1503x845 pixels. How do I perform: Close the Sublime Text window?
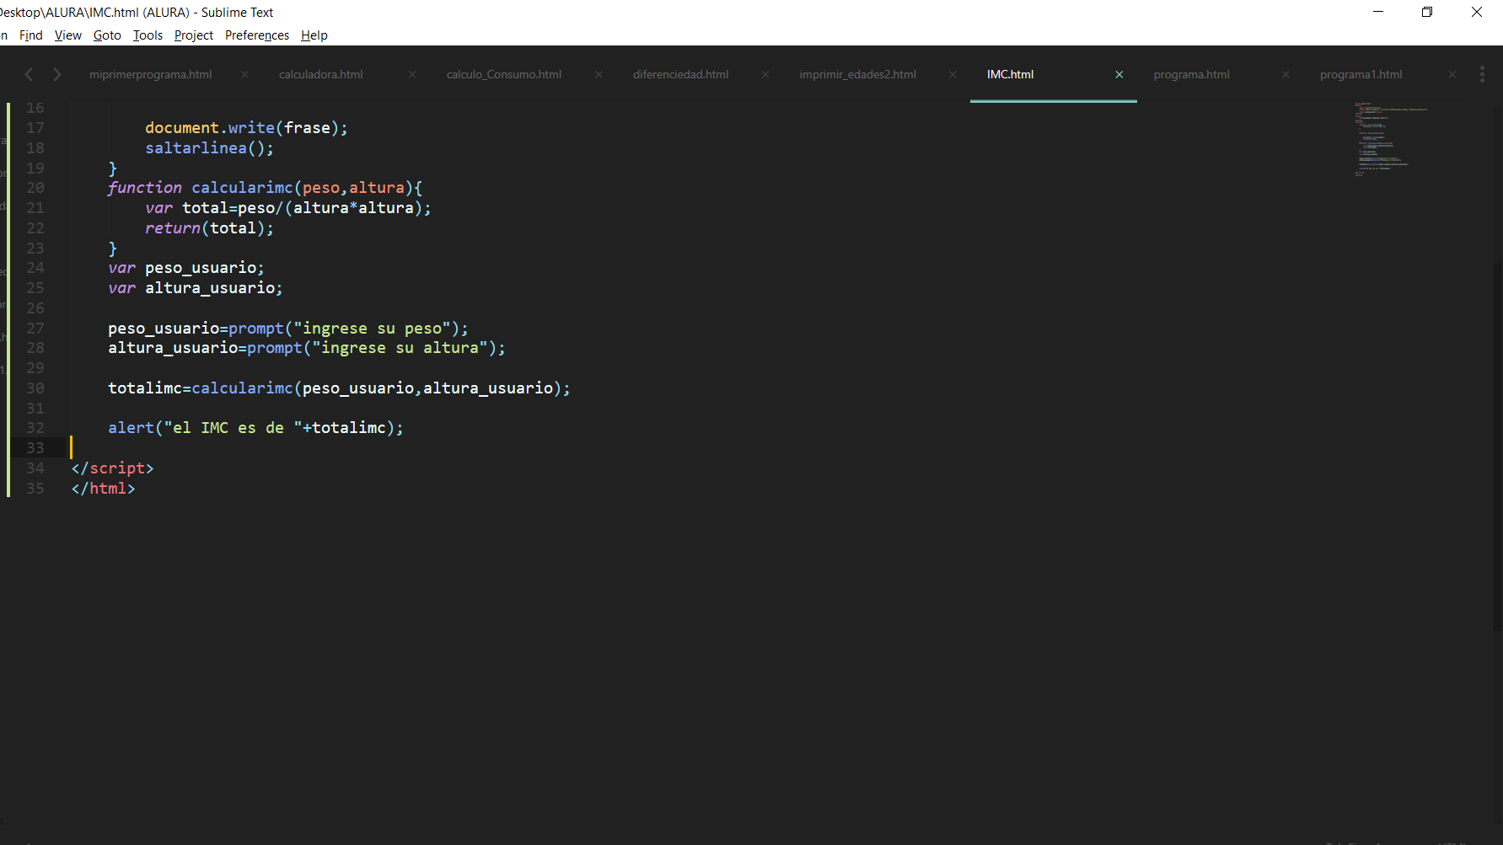click(x=1477, y=12)
